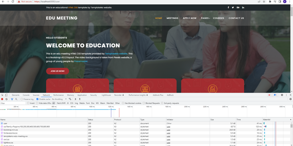Viewport: 293px width, 146px height.
Task: Clear the network log
Action: [6, 99]
